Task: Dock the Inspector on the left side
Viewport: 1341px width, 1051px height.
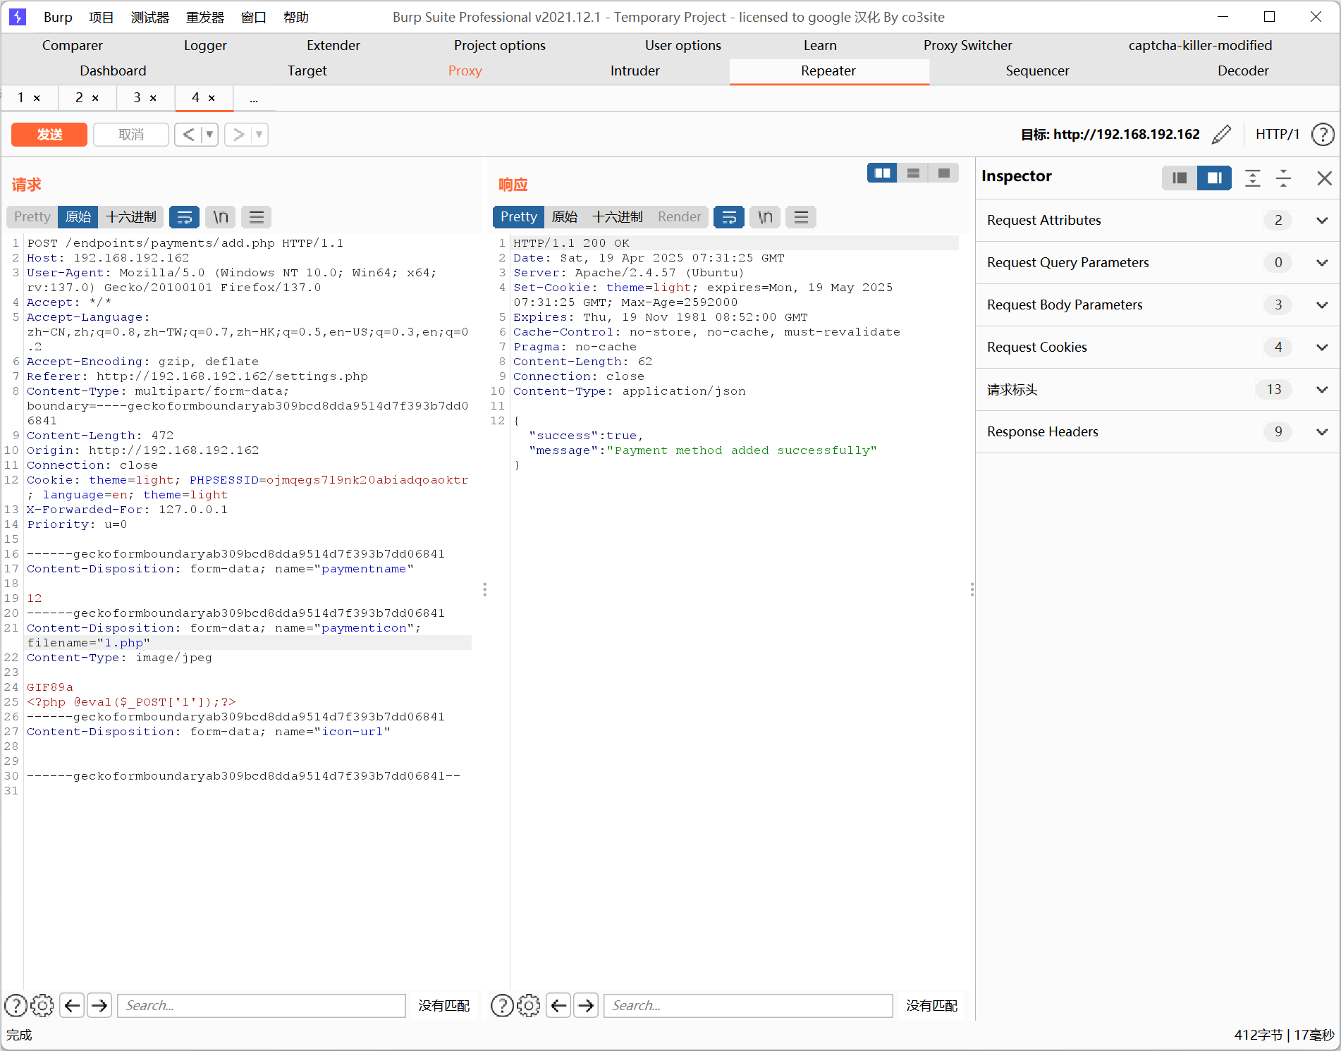Action: tap(1180, 178)
